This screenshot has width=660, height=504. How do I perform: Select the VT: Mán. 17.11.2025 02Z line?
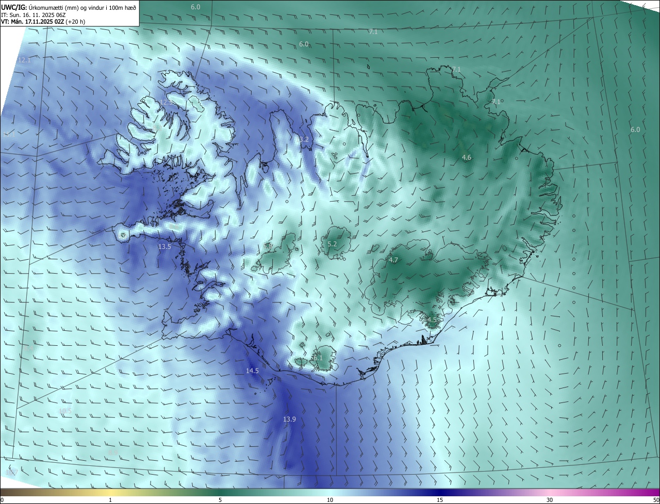point(43,22)
